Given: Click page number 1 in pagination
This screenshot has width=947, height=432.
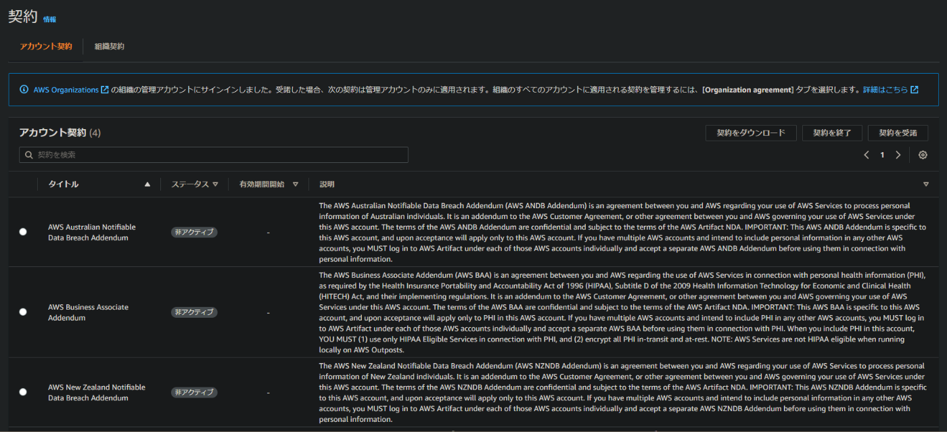Looking at the screenshot, I should coord(882,155).
